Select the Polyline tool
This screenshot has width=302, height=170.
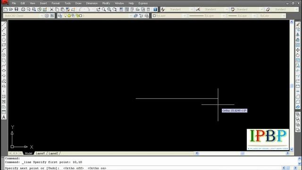[4, 34]
